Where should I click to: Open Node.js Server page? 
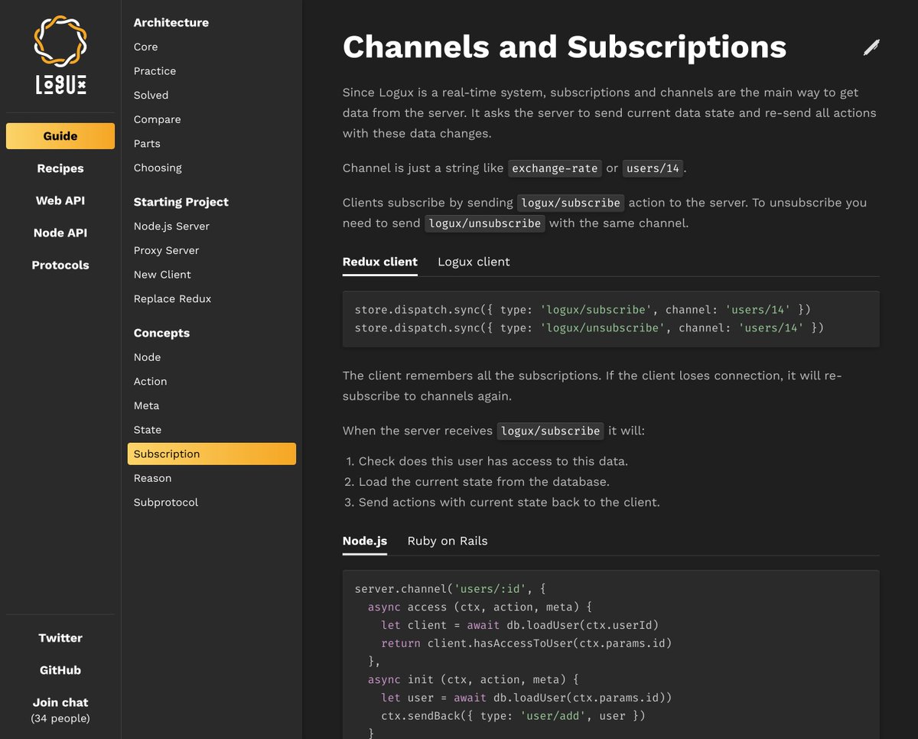coord(171,226)
